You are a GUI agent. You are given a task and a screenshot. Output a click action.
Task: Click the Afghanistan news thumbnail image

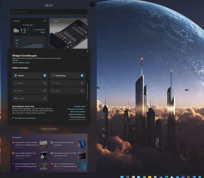click(43, 145)
